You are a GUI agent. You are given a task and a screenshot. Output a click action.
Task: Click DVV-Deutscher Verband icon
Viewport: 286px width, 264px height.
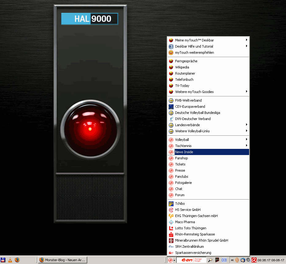click(x=171, y=119)
